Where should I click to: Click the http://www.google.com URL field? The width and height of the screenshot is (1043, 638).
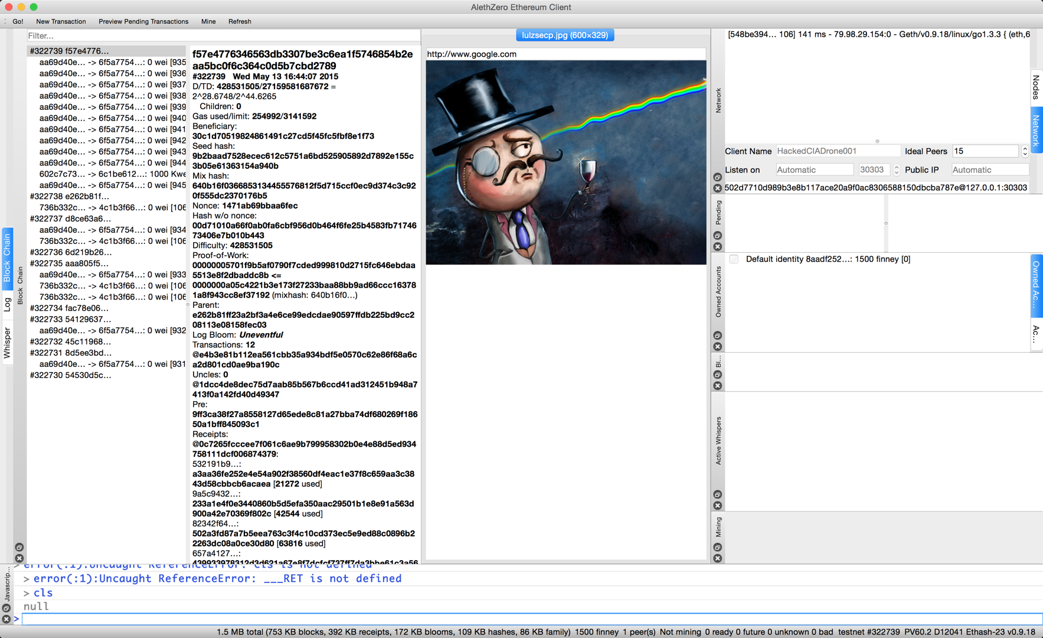[x=565, y=54]
